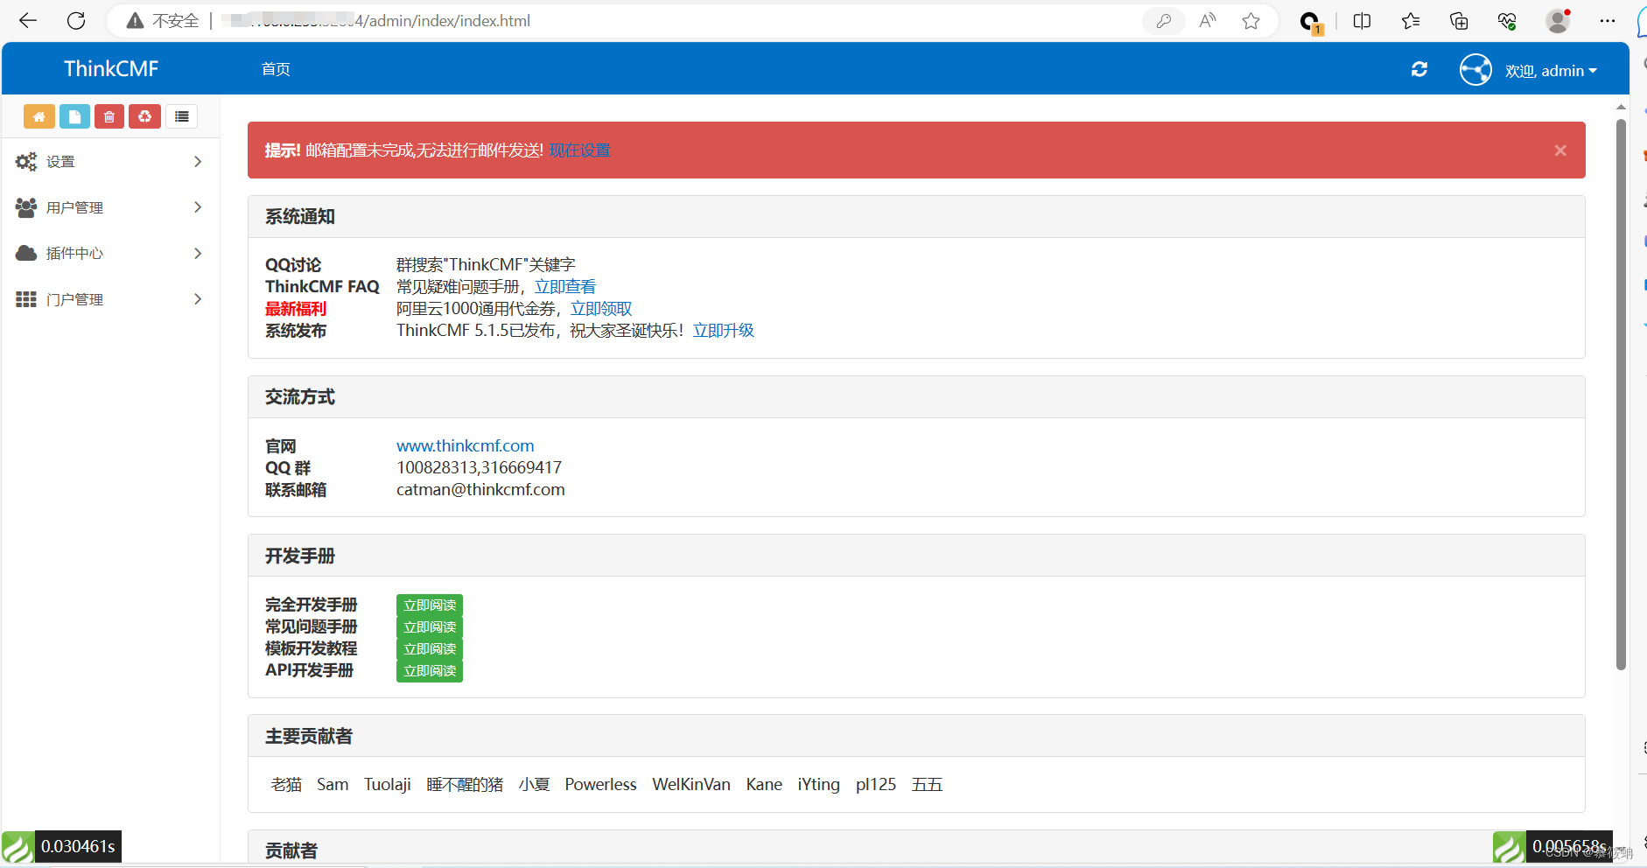Select the white list view icon
This screenshot has height=868, width=1647.
[x=181, y=115]
